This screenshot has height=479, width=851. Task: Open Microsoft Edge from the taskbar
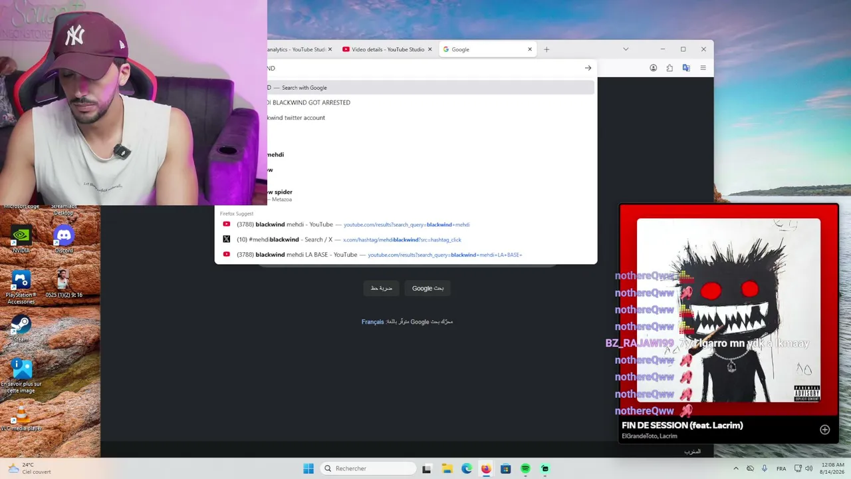click(467, 468)
